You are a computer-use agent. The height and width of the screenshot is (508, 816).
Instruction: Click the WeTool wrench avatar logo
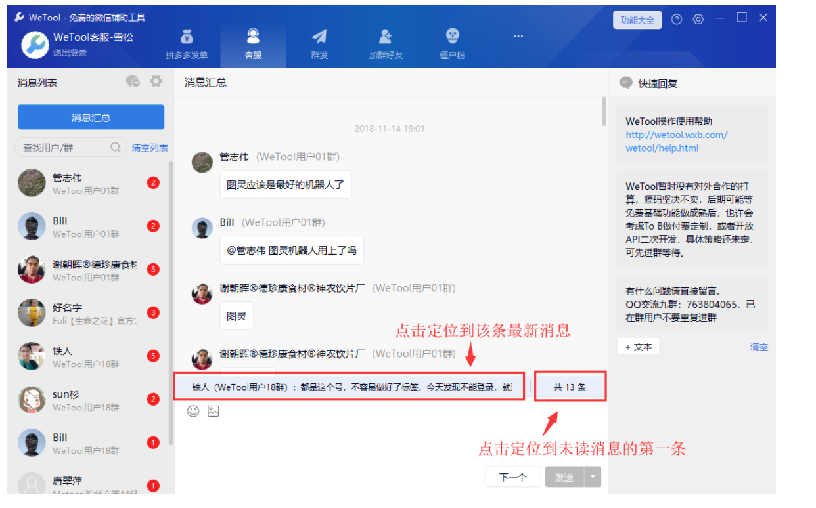pyautogui.click(x=35, y=45)
